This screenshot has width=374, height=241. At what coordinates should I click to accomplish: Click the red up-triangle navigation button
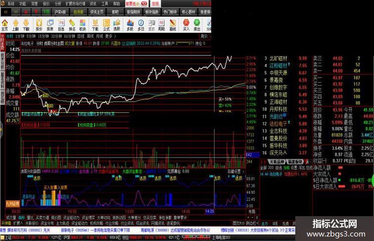click(x=26, y=12)
